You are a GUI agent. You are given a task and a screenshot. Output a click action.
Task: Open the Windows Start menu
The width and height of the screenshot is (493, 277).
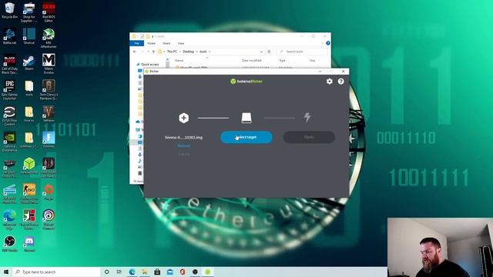6,272
